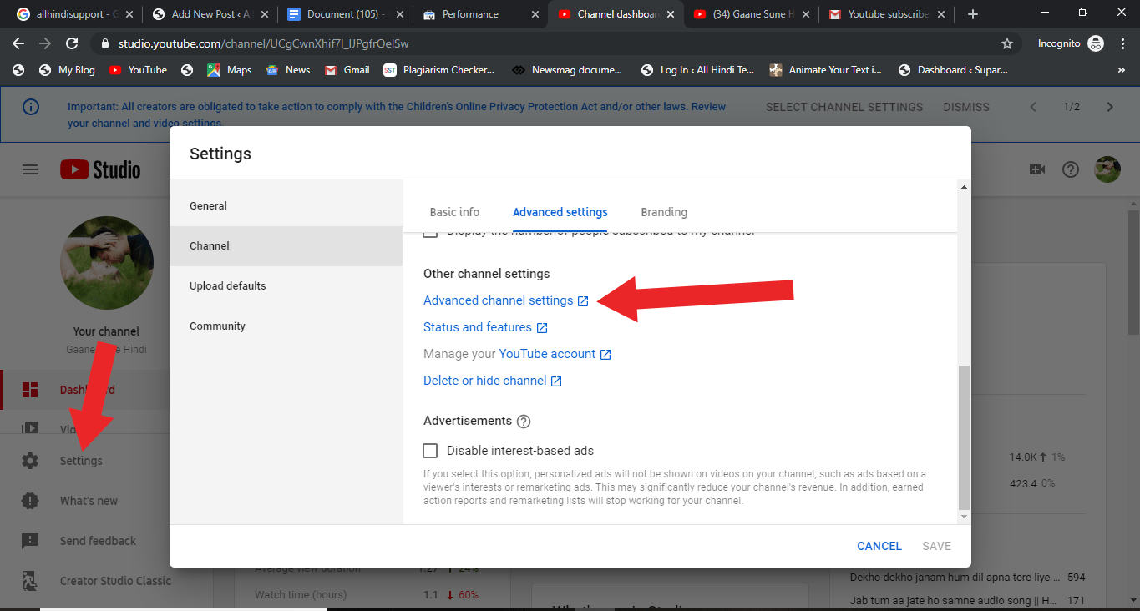1140x611 pixels.
Task: Click browser back arrow
Action: (18, 43)
